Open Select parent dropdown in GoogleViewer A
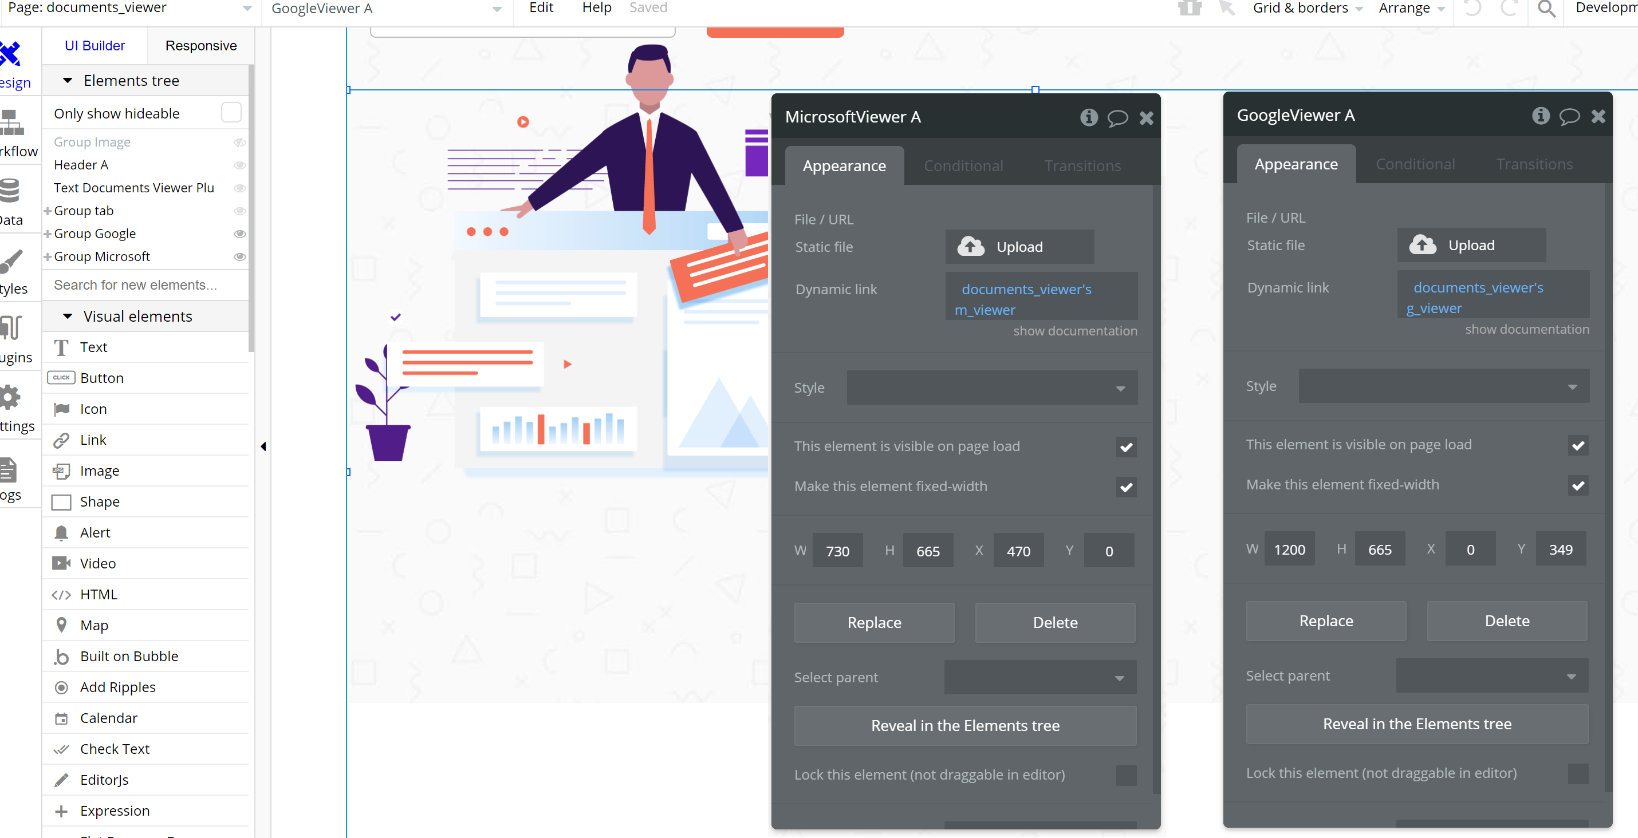 [1492, 676]
